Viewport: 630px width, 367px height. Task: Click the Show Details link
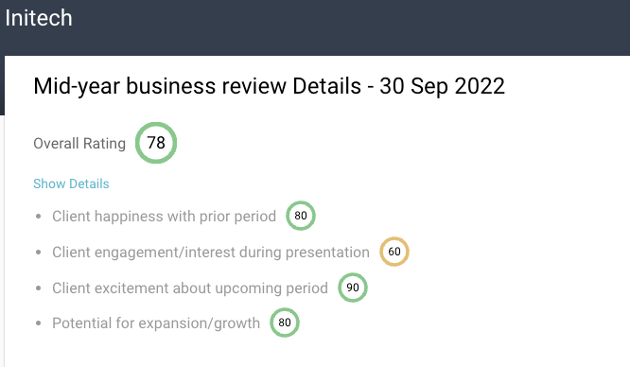click(x=71, y=183)
